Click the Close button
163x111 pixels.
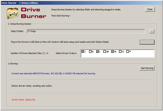click(150, 9)
